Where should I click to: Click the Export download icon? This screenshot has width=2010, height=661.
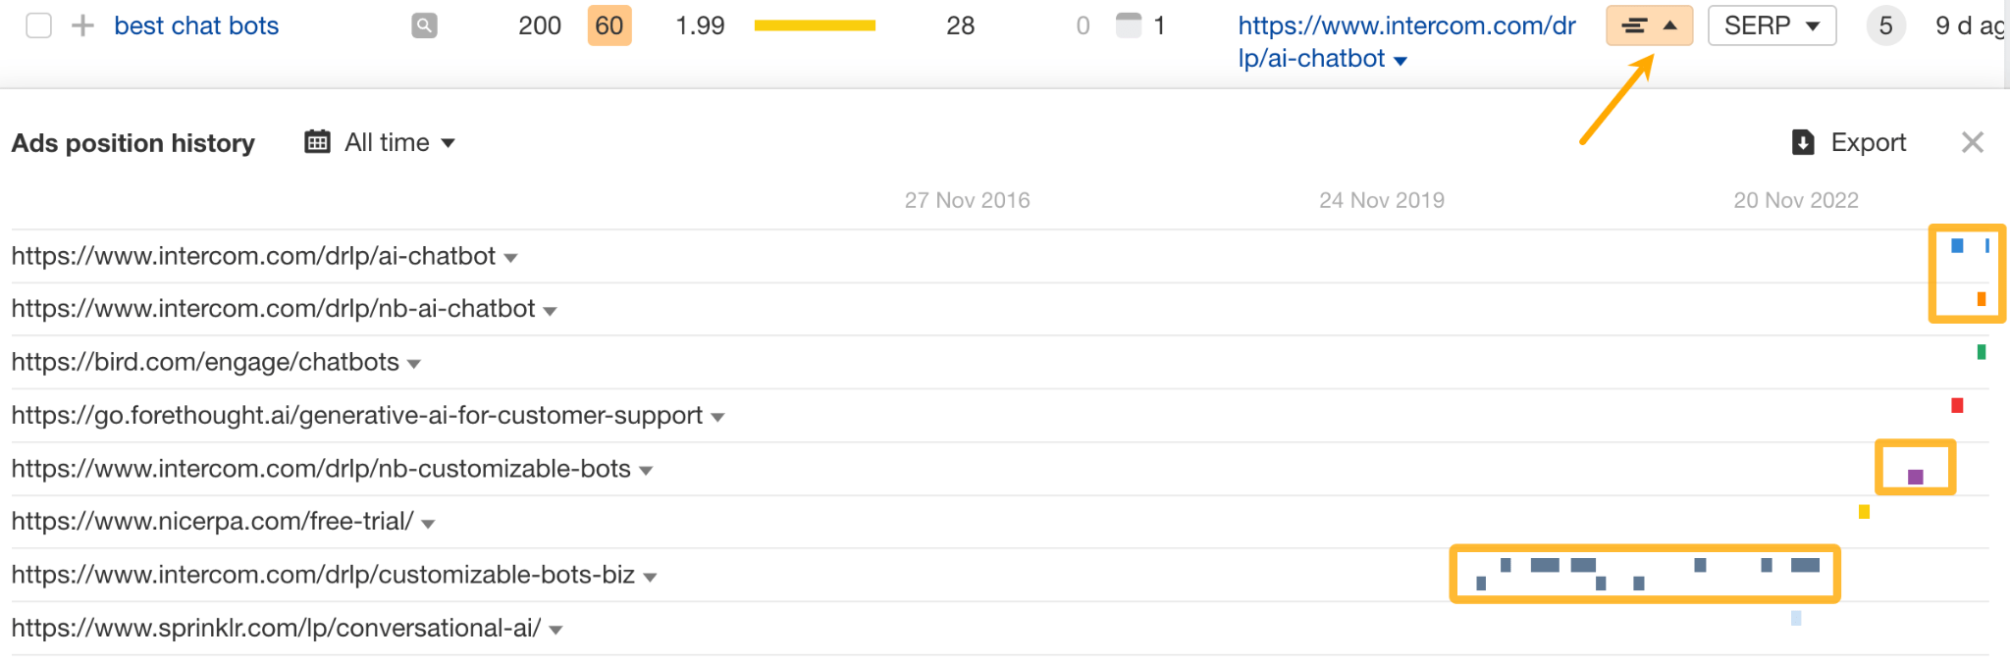[x=1803, y=143]
